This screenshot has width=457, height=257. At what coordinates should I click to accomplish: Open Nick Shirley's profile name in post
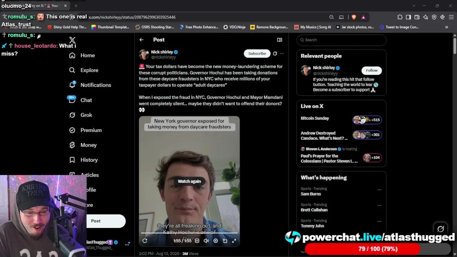pyautogui.click(x=162, y=52)
